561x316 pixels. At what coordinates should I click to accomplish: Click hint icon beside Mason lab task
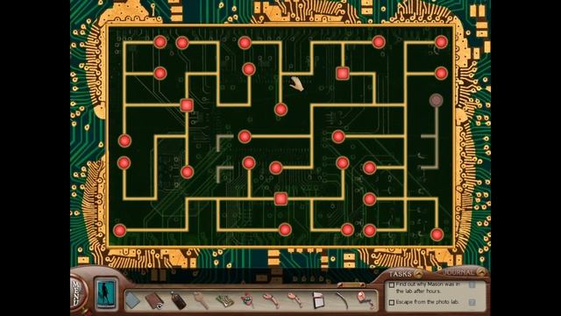(x=472, y=284)
